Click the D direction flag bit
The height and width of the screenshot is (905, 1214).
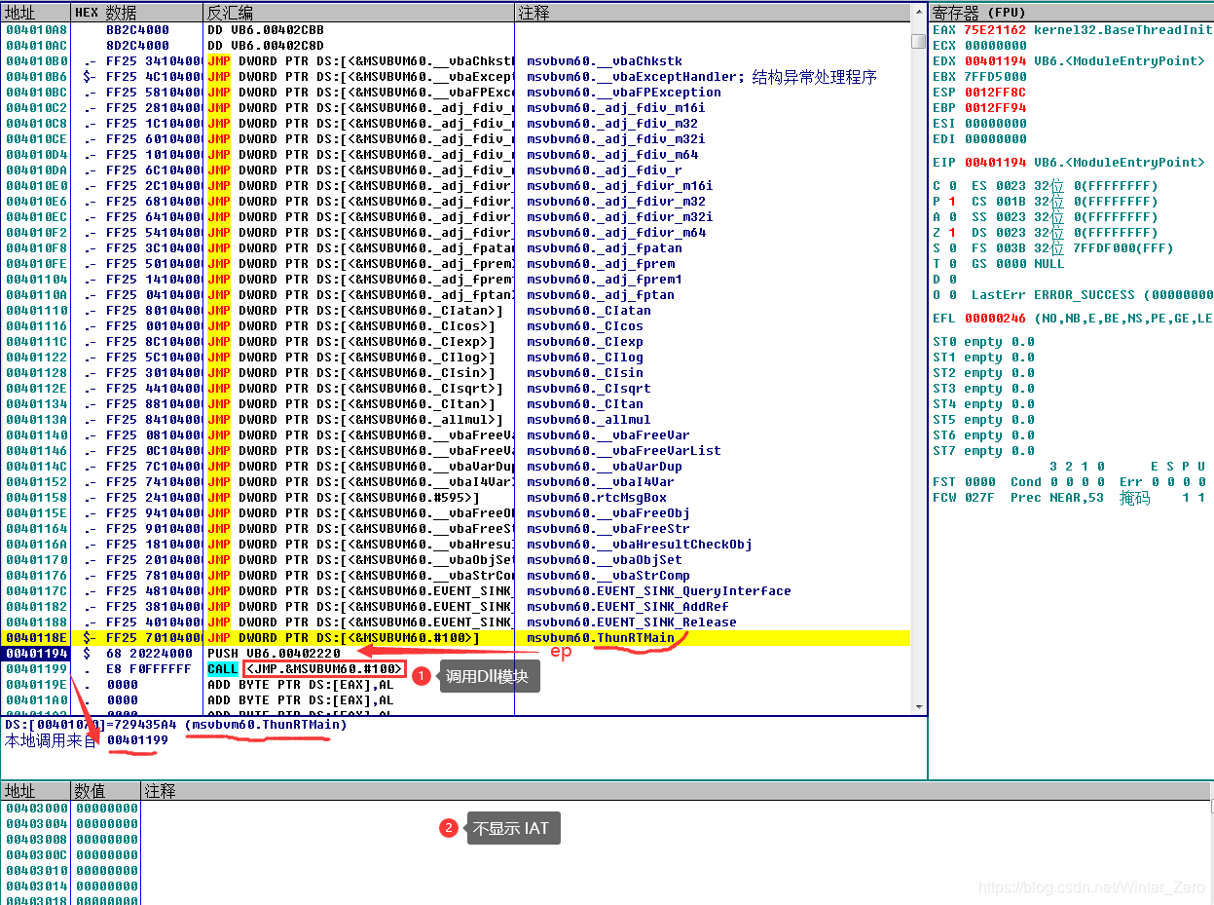(x=952, y=280)
